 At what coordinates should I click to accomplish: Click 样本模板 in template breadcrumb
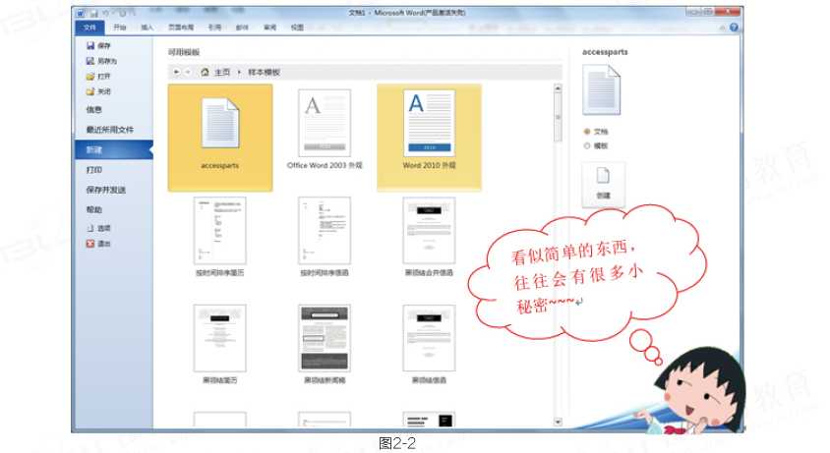click(x=265, y=72)
